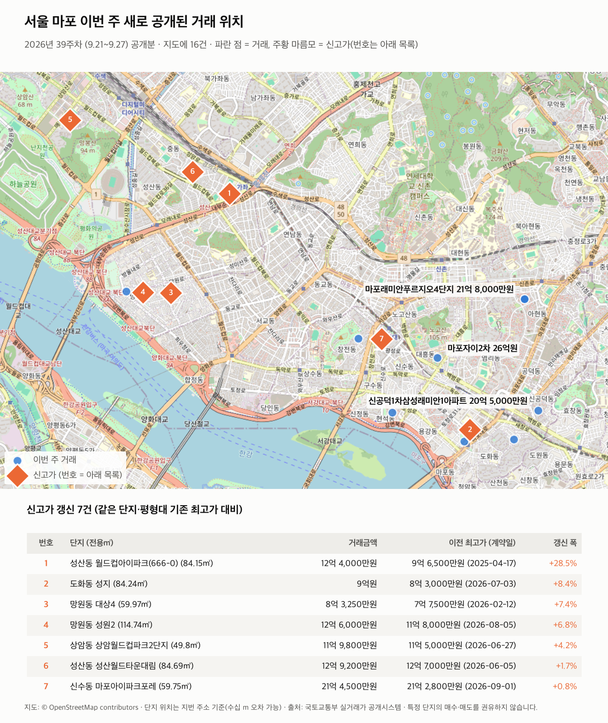
Task: Open diamond marker 5 near 상암동
Action: pyautogui.click(x=70, y=120)
